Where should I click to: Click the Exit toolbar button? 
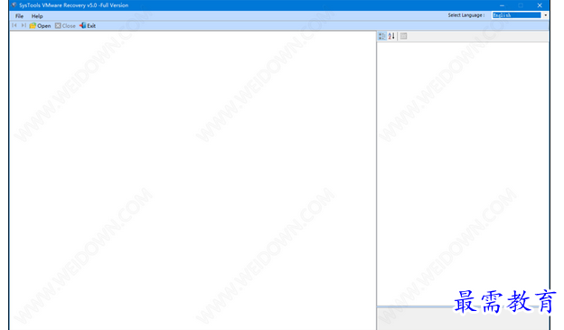coord(88,26)
